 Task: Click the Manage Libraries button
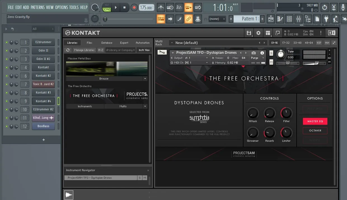pyautogui.click(x=84, y=50)
